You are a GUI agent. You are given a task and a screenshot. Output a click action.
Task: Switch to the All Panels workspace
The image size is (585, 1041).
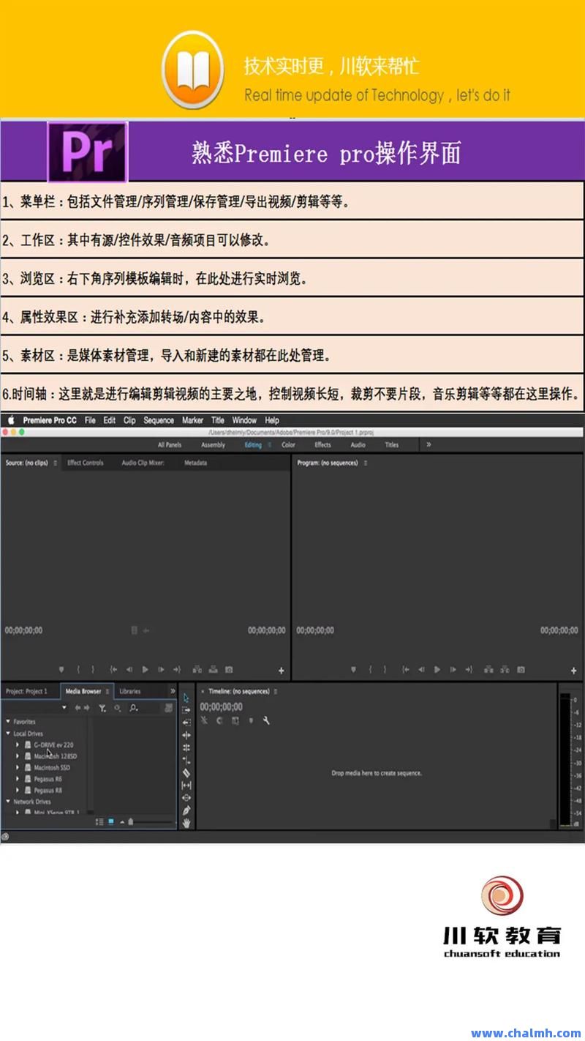pos(170,444)
